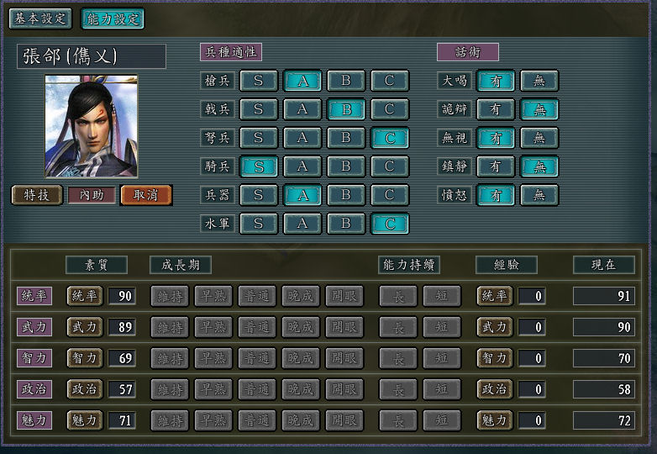
Task: Click the 政治 button in 經驗 column
Action: tap(494, 389)
